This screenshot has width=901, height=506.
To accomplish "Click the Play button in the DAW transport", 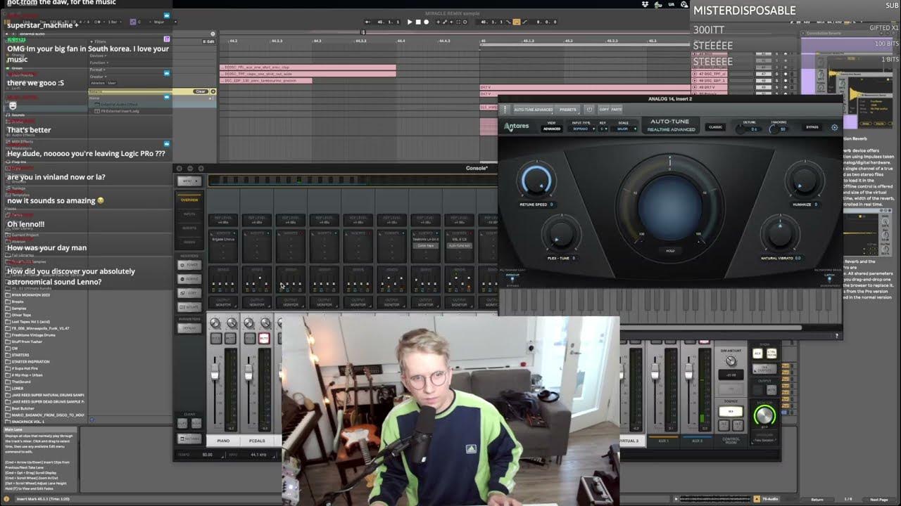I will (x=410, y=22).
